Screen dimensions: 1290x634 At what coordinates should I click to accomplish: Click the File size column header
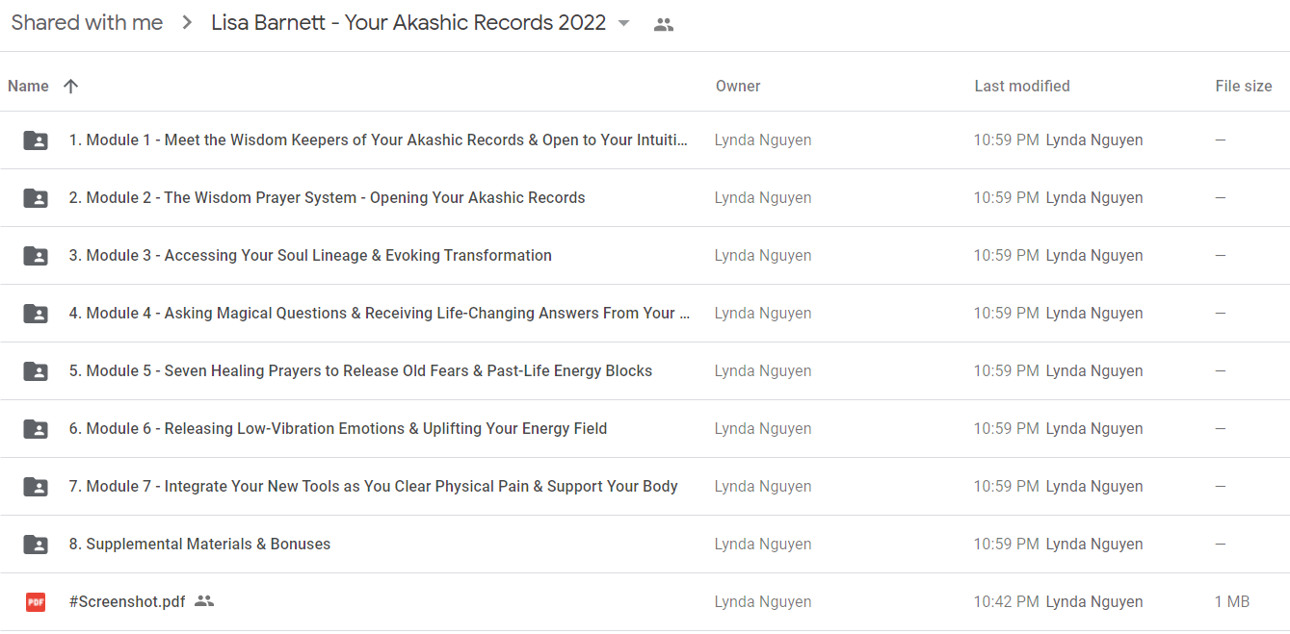(1243, 86)
